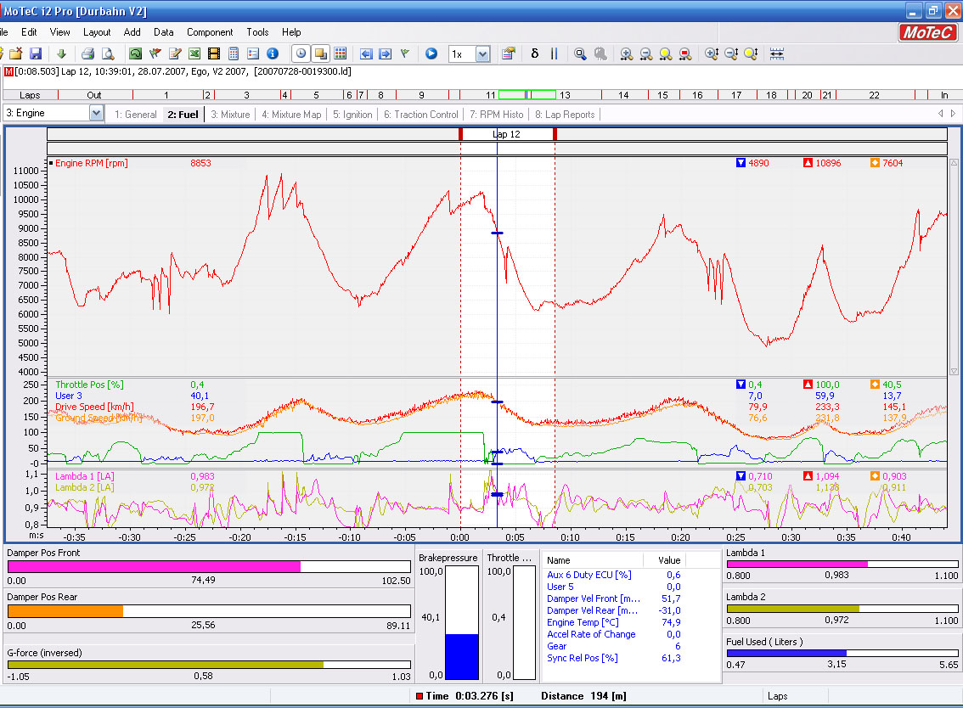Click the horizontal zoom in icon
The image size is (963, 708).
627,54
